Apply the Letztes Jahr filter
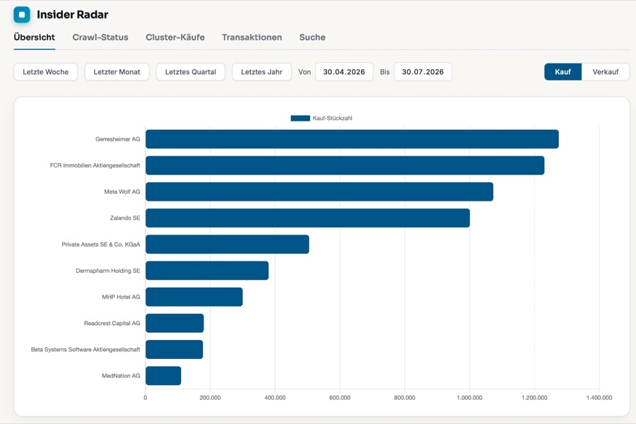This screenshot has height=424, width=636. tap(261, 72)
